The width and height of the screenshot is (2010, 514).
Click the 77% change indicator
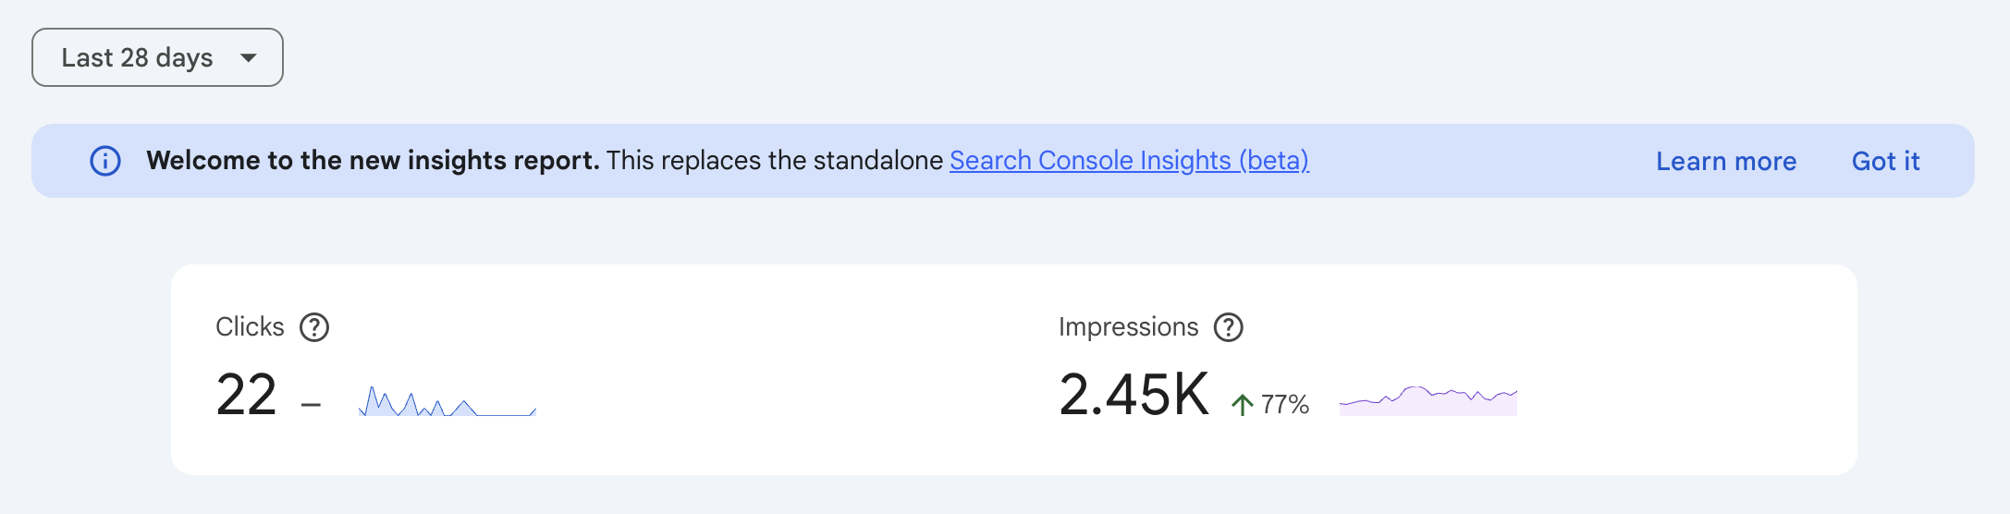pos(1285,405)
